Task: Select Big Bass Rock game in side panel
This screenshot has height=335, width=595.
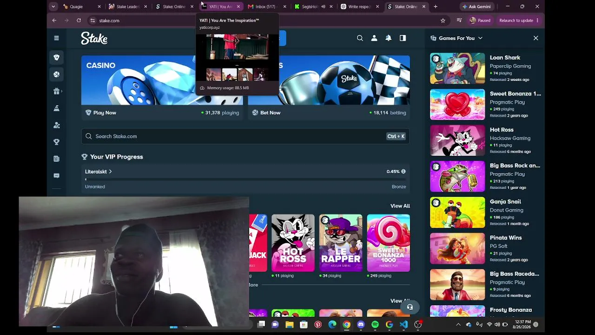Action: [x=515, y=166]
